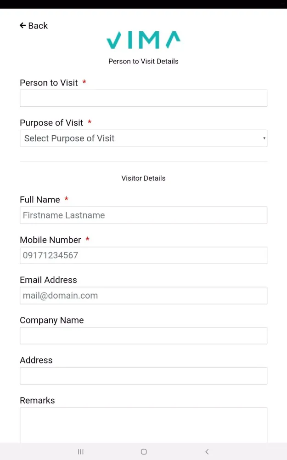Click the Person to Visit Details heading
The height and width of the screenshot is (460, 287).
click(143, 61)
